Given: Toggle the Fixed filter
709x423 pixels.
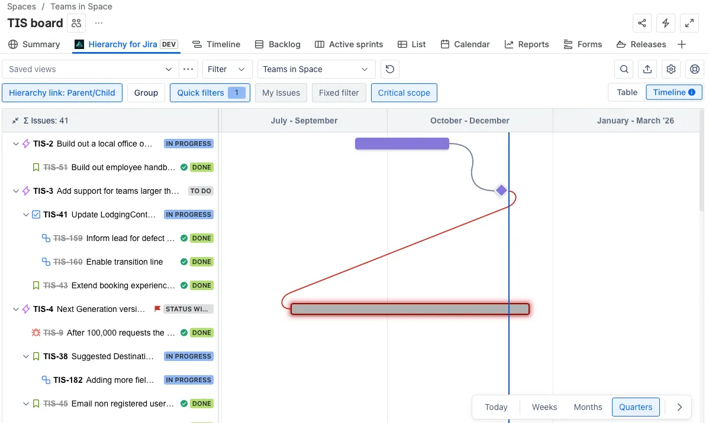Looking at the screenshot, I should [339, 93].
